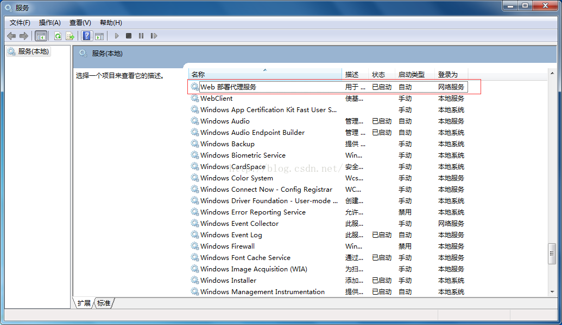Open the 操作(A) menu
The height and width of the screenshot is (325, 562).
coord(49,23)
